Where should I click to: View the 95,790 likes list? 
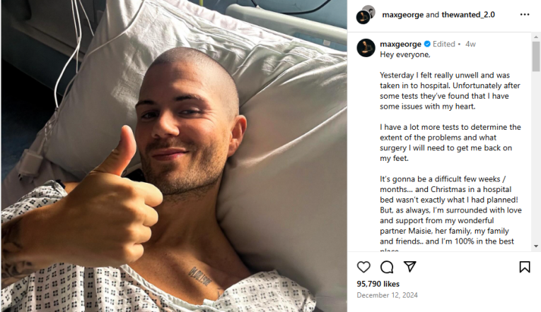point(378,284)
